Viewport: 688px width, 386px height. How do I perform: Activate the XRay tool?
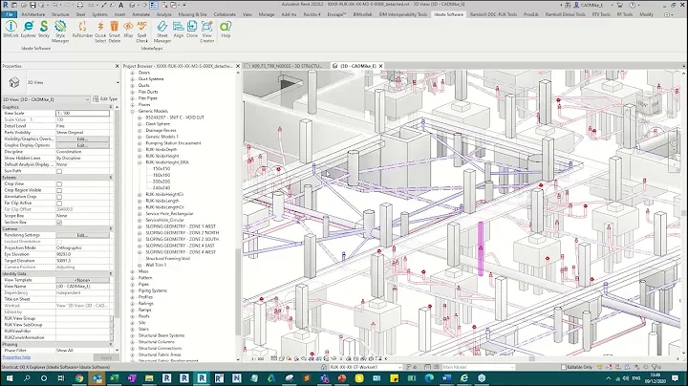coord(128,30)
